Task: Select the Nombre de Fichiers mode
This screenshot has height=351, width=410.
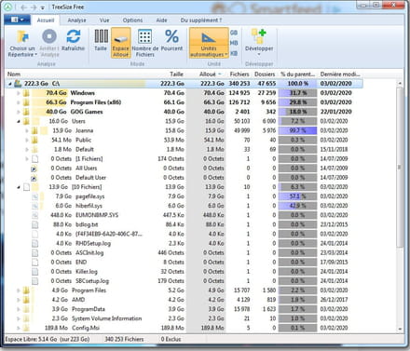Action: (145, 43)
